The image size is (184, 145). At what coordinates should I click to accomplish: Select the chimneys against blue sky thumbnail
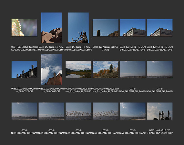25,70
